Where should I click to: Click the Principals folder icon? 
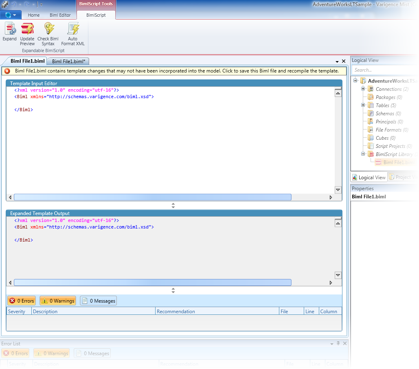[x=371, y=121]
